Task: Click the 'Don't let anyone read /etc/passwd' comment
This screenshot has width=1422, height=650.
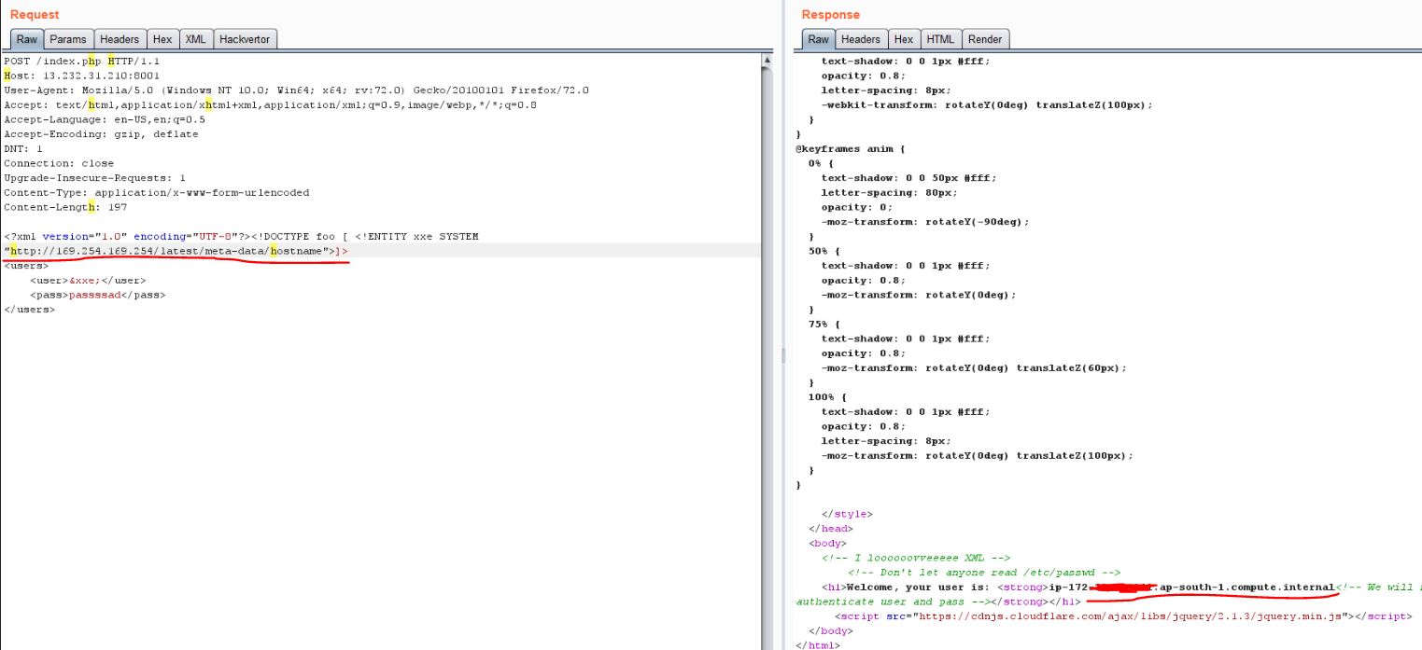Action: click(984, 573)
